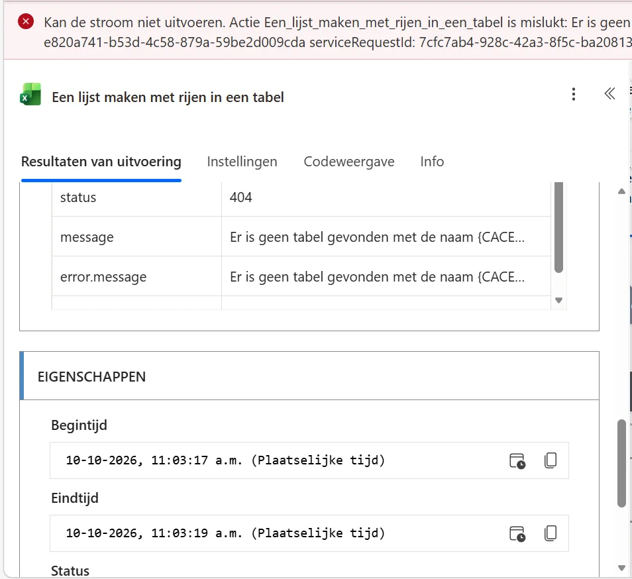Click the Begintijd label
Viewport: 632px width, 579px height.
[79, 425]
